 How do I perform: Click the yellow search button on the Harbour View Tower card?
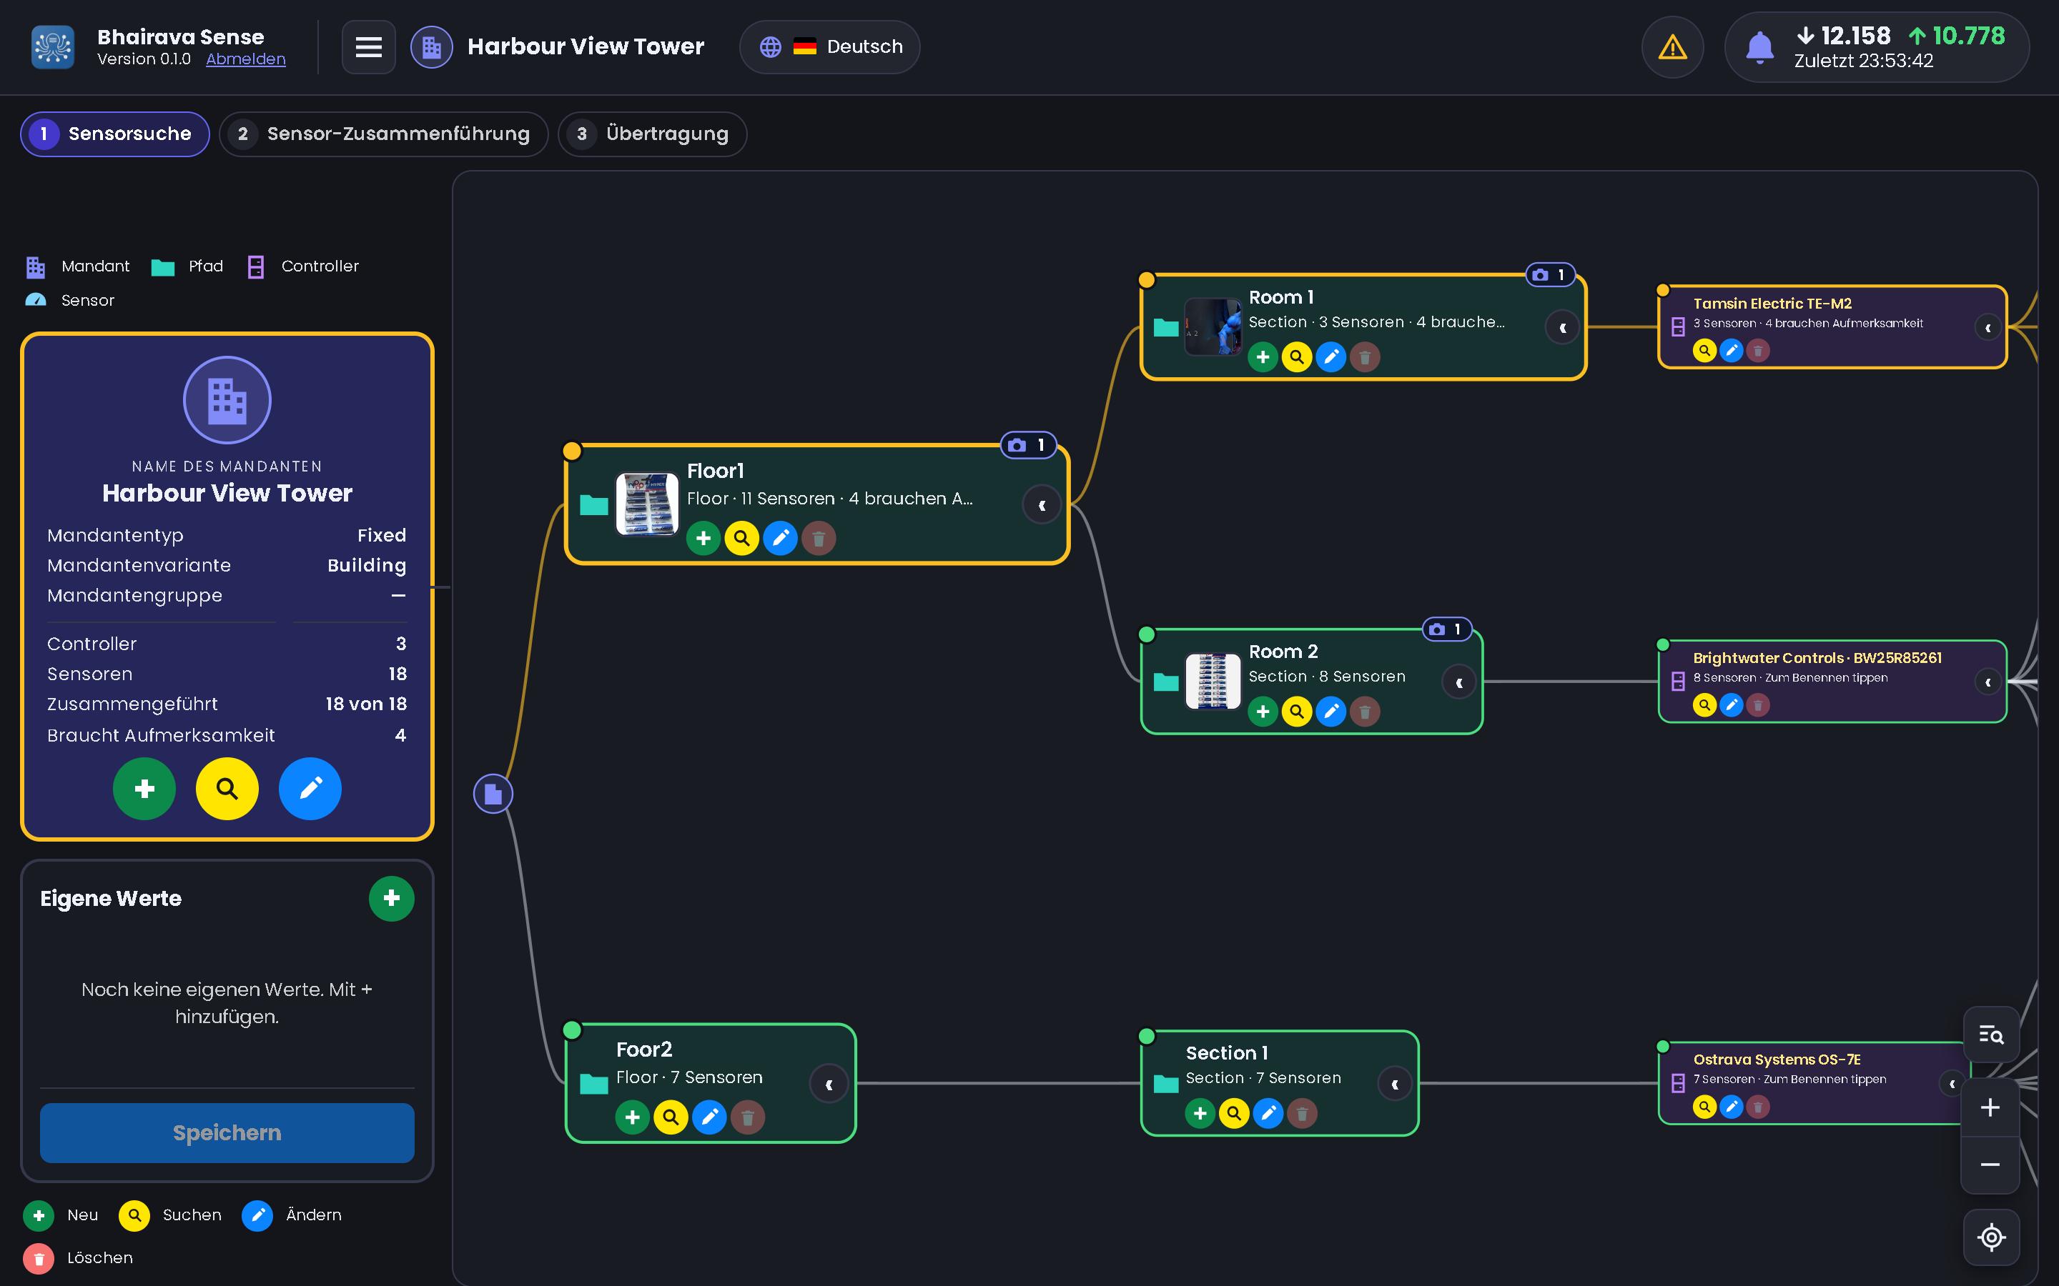[x=227, y=789]
